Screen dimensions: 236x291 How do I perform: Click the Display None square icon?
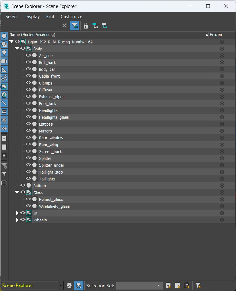click(x=4, y=147)
